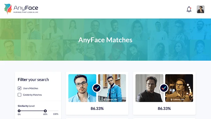Click the location pin on first match
The height and width of the screenshot is (119, 211).
coord(104,100)
